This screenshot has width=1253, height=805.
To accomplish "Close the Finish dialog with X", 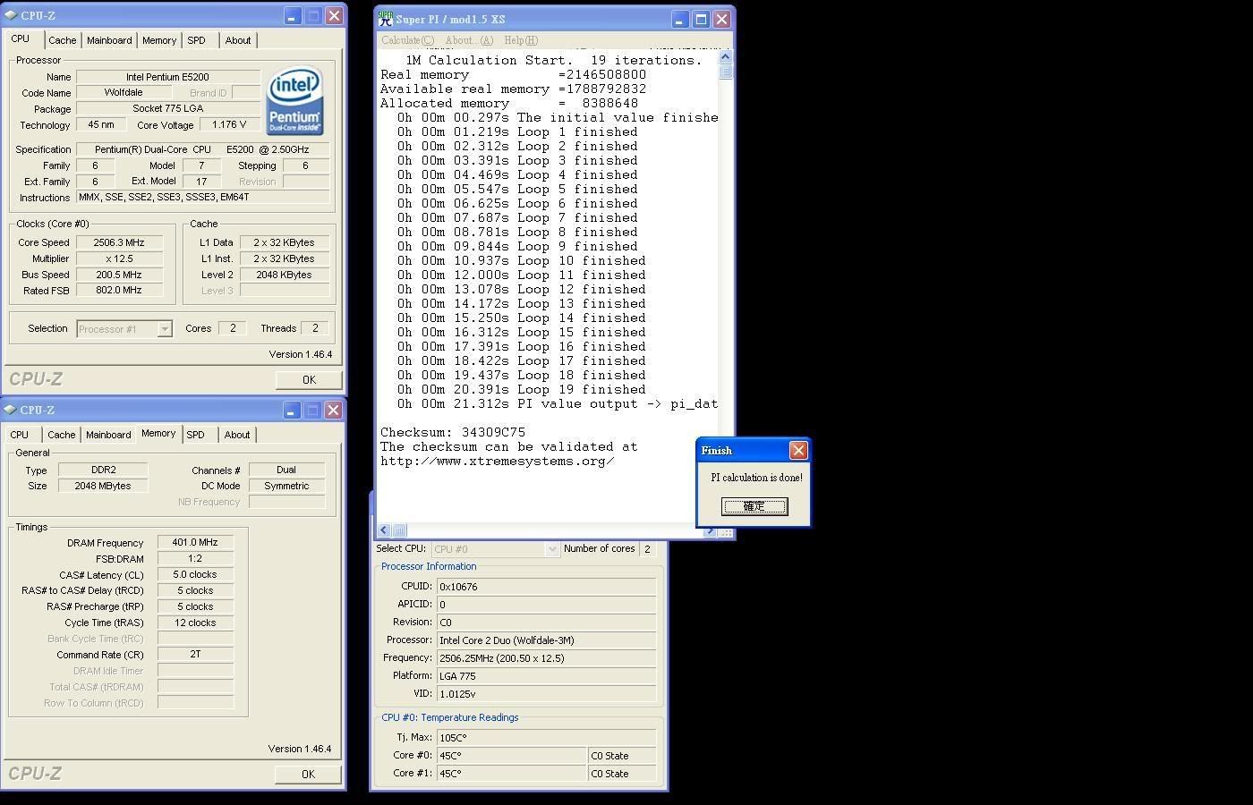I will pyautogui.click(x=798, y=450).
